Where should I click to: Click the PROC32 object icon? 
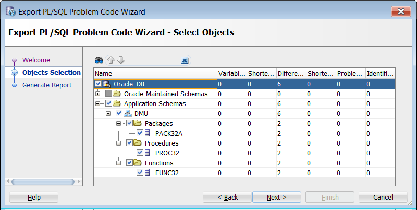(x=147, y=153)
